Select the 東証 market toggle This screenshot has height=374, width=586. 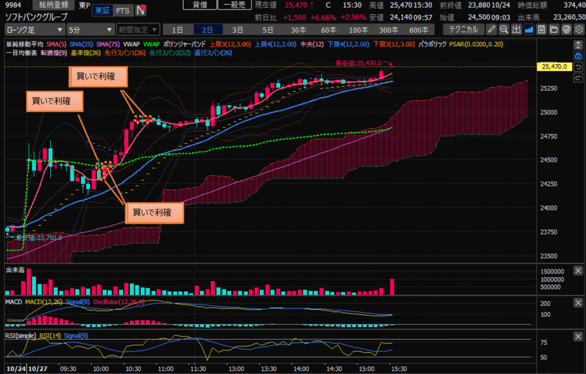(104, 10)
